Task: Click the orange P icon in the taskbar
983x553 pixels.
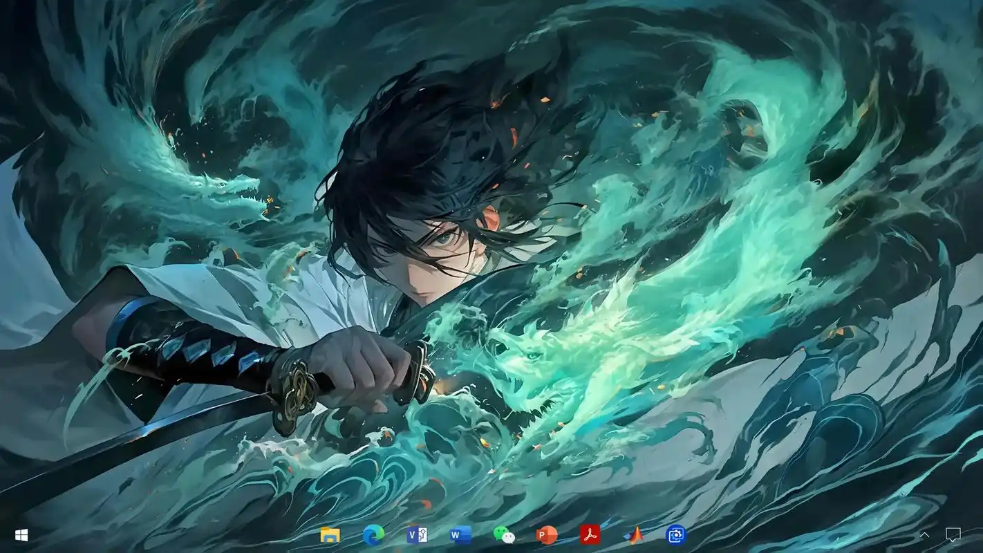Action: (547, 535)
